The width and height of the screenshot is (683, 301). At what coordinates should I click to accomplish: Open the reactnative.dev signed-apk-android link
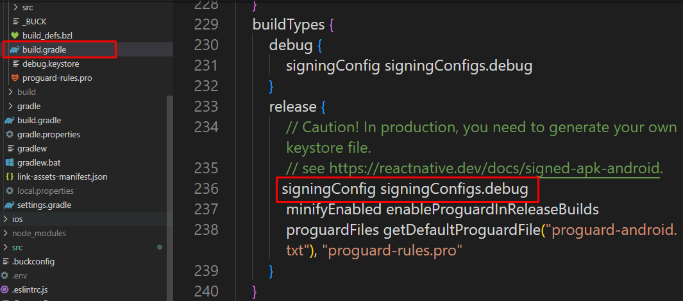click(495, 168)
